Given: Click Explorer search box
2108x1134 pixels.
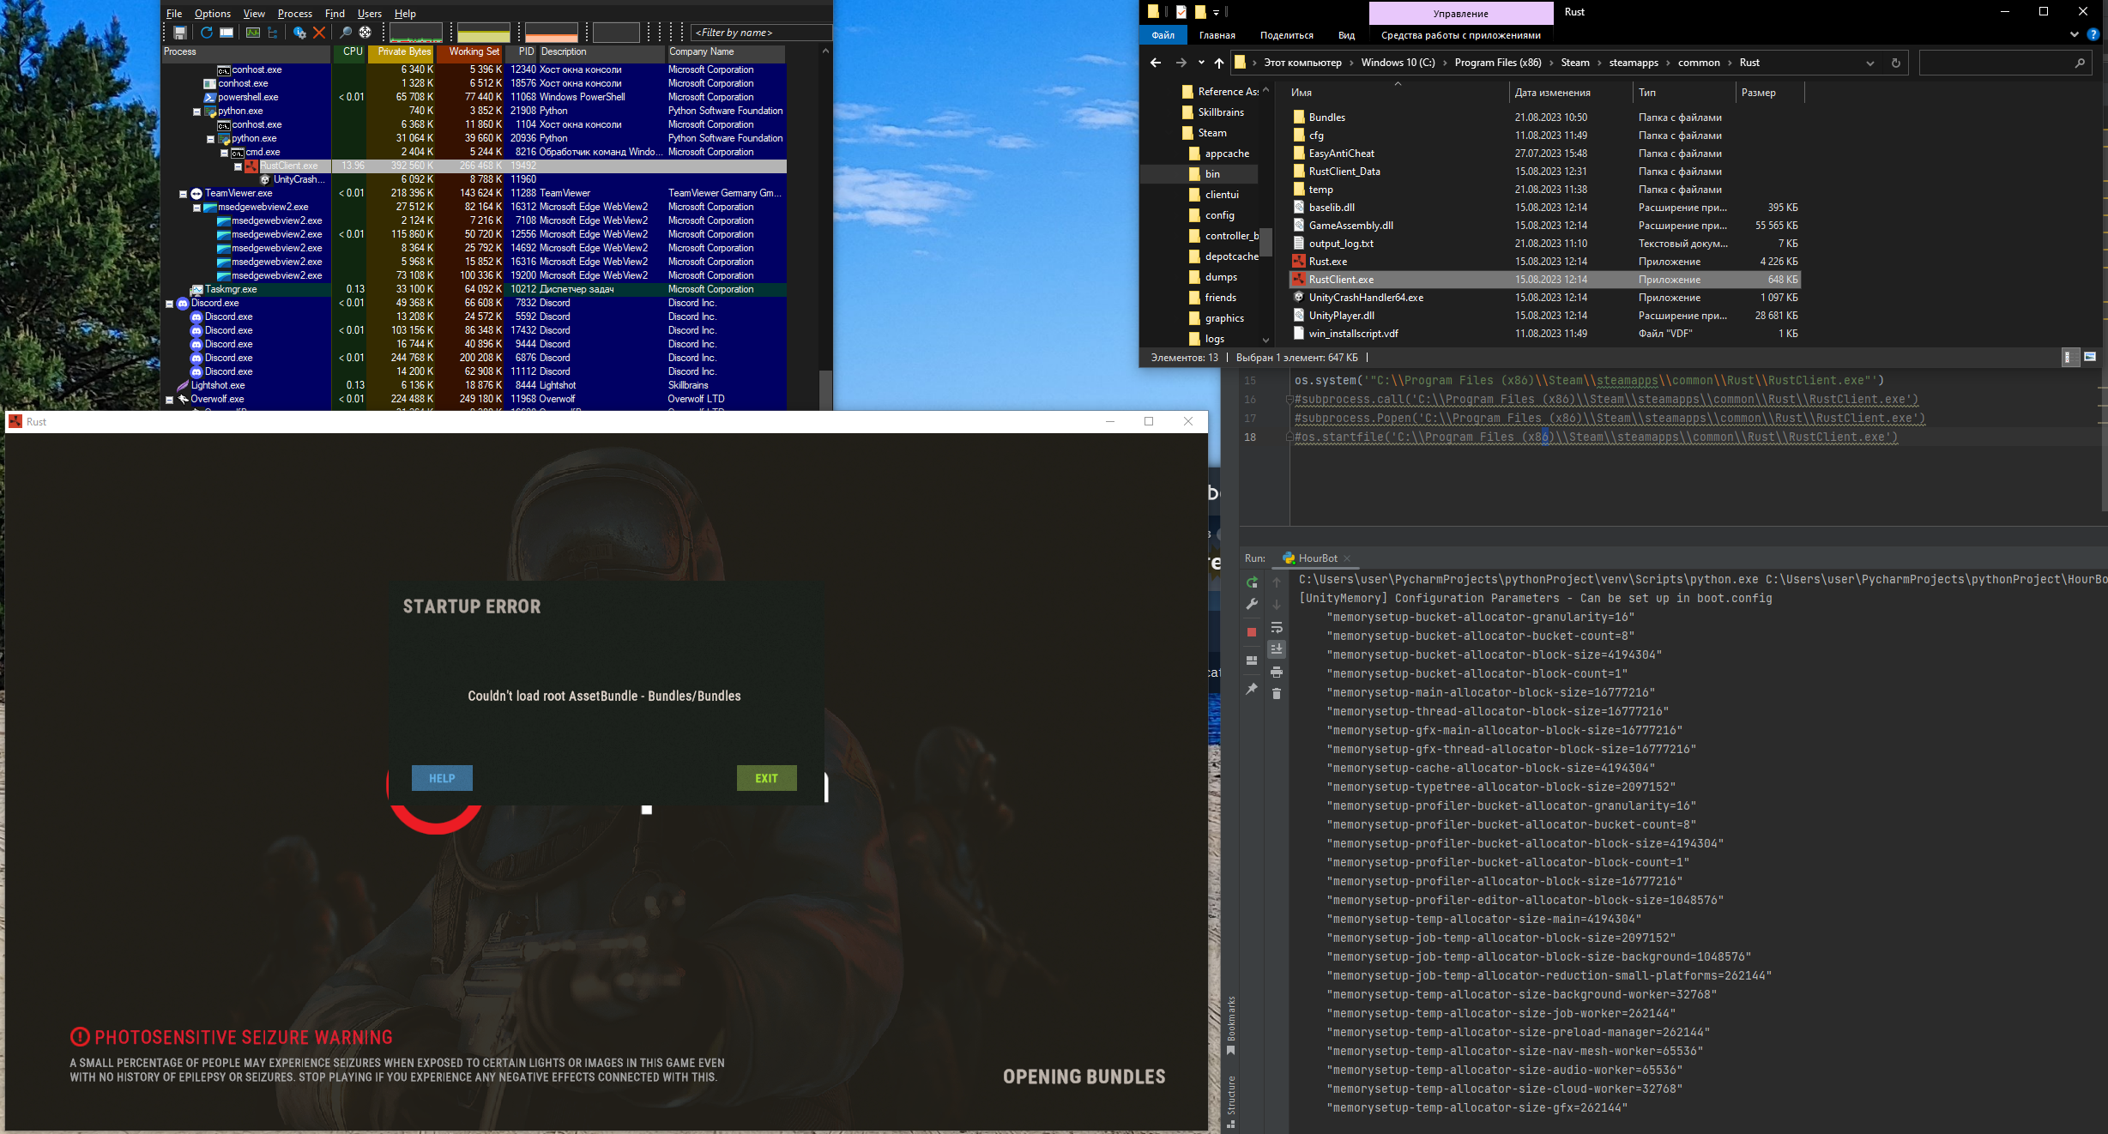Looking at the screenshot, I should point(2004,63).
